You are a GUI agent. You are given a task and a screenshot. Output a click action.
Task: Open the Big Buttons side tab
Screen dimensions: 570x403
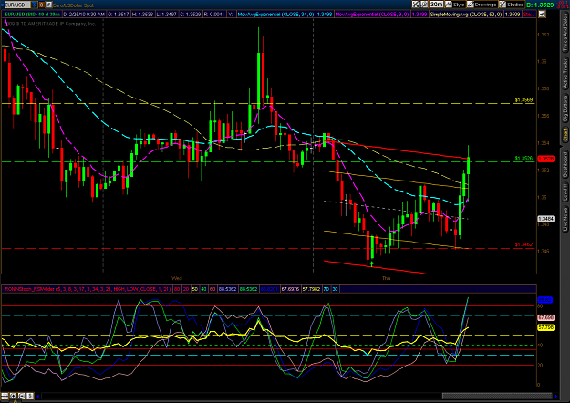tap(565, 108)
